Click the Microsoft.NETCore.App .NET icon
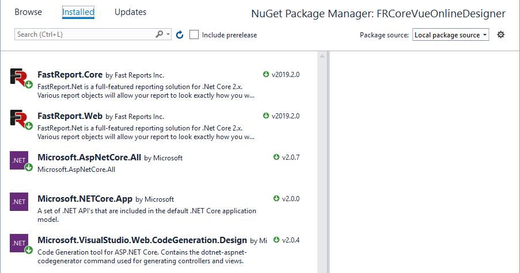 point(19,202)
